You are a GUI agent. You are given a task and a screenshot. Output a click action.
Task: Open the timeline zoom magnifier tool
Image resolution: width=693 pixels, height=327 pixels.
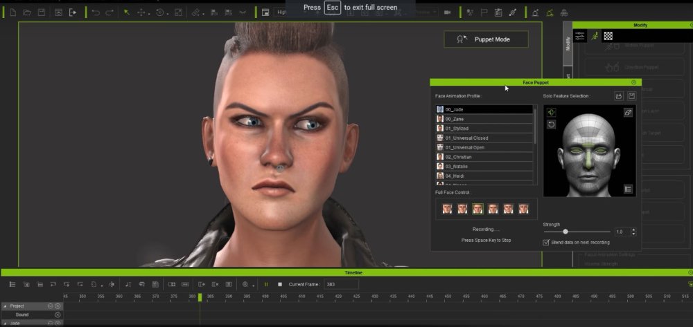(x=245, y=284)
